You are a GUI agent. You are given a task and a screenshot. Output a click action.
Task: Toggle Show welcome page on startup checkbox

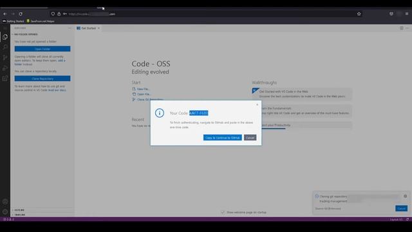tap(223, 212)
